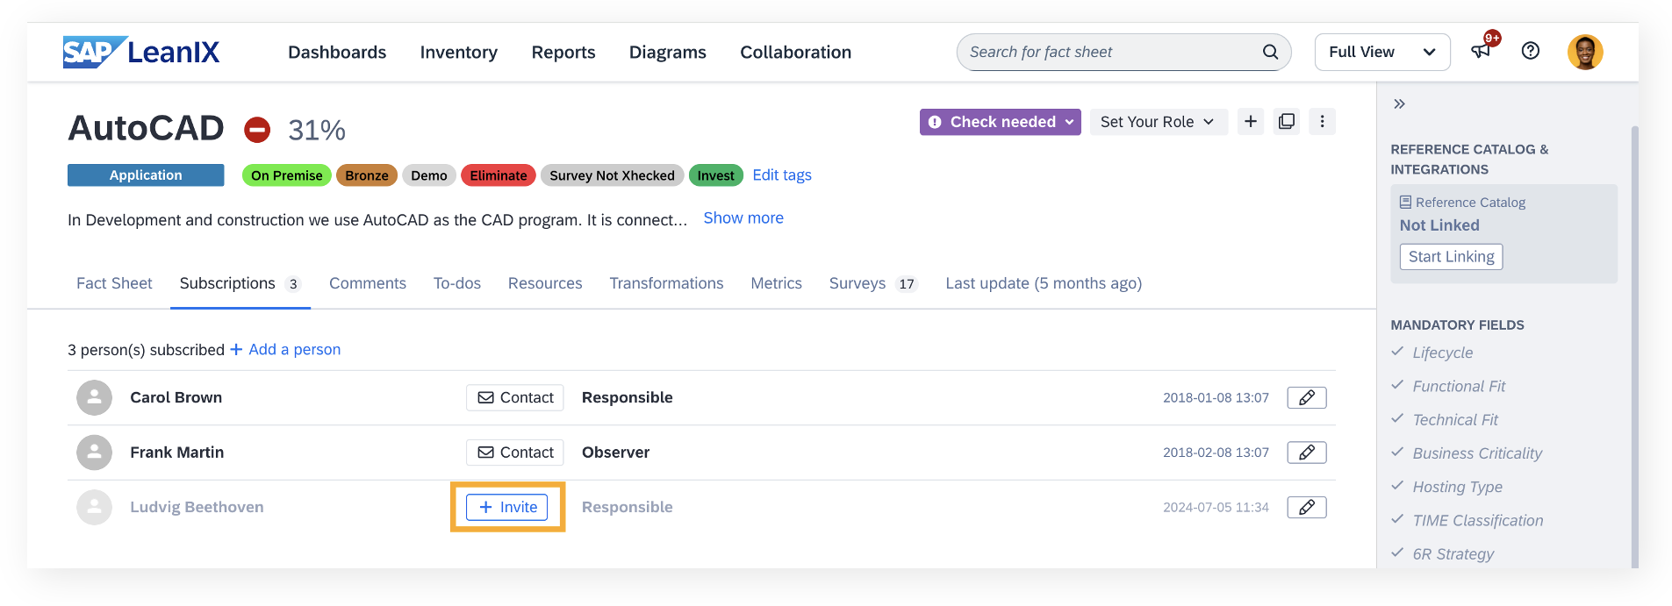Switch to the To-dos tab

click(457, 283)
